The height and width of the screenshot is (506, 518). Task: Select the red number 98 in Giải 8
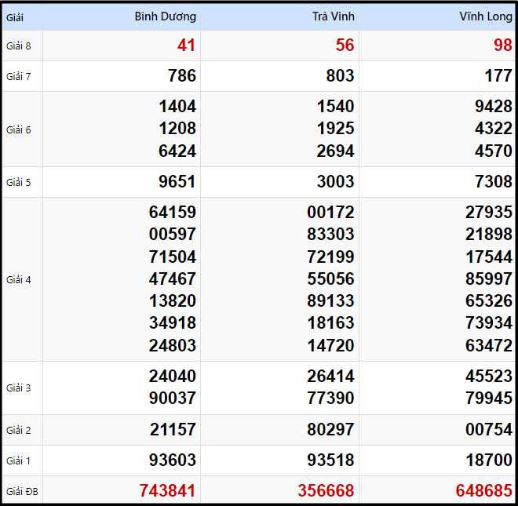[x=502, y=46]
